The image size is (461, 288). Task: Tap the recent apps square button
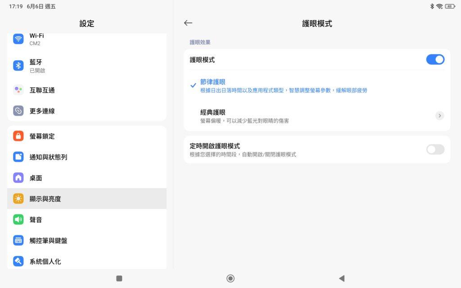tap(119, 278)
